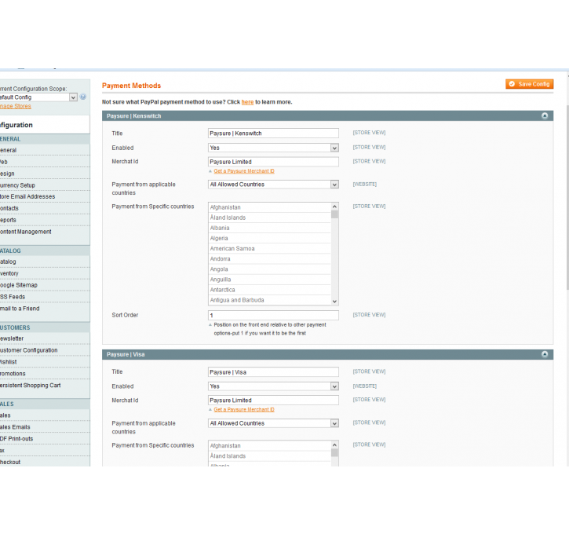Click the Save Config button
This screenshot has height=534, width=569.
pyautogui.click(x=529, y=84)
